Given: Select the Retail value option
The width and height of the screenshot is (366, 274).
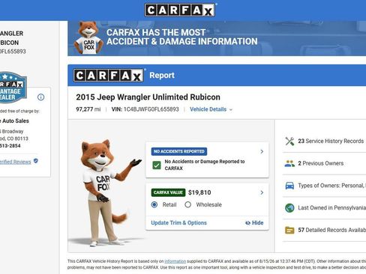Looking at the screenshot, I should pos(154,204).
